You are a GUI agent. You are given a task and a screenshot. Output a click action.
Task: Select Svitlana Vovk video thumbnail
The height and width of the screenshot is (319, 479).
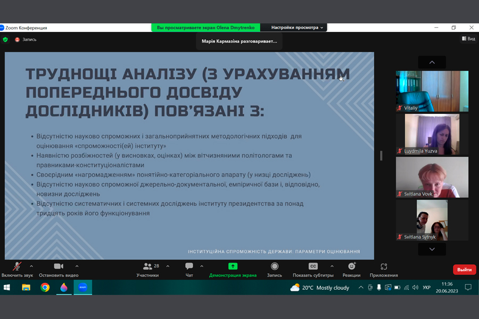click(x=432, y=177)
